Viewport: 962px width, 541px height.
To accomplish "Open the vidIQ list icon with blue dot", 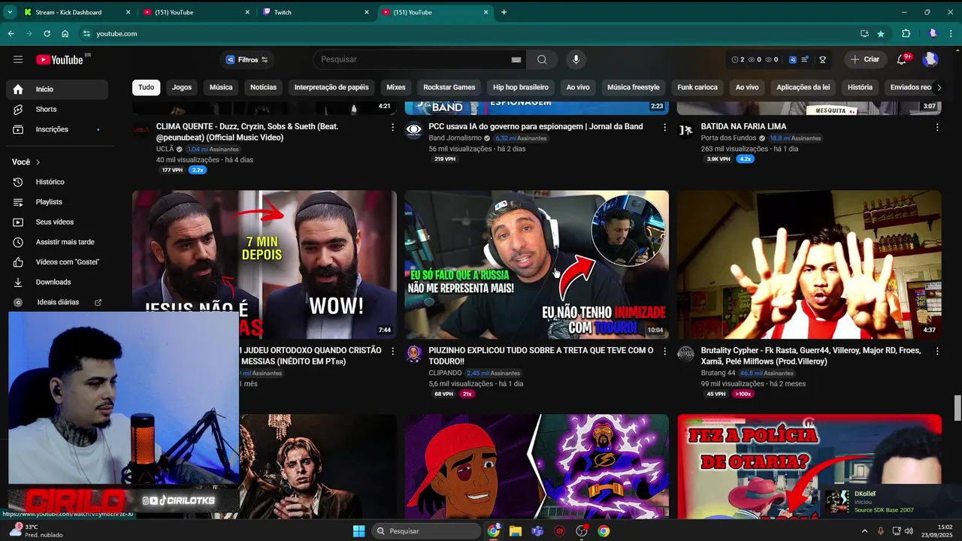I will [x=805, y=59].
